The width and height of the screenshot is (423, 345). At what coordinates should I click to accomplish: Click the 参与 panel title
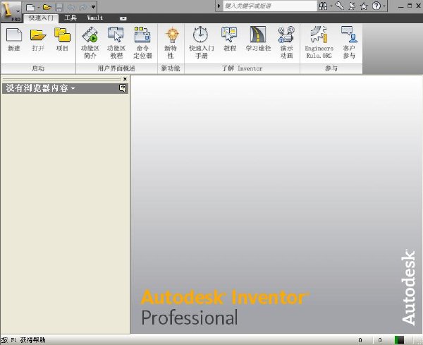click(x=331, y=68)
